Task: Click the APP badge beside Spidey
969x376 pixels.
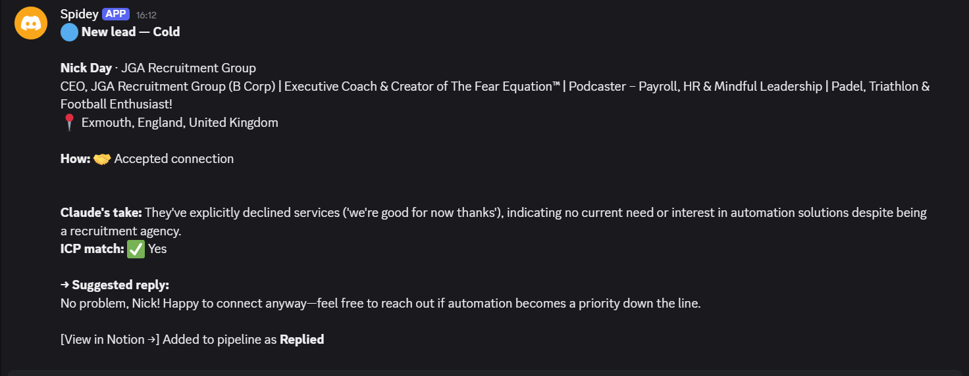Action: (x=116, y=14)
